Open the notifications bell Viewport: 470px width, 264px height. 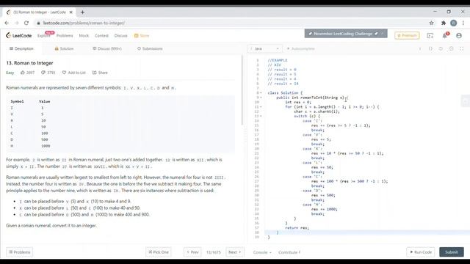click(445, 36)
